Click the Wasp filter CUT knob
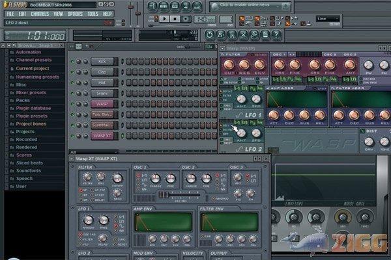 click(229, 65)
